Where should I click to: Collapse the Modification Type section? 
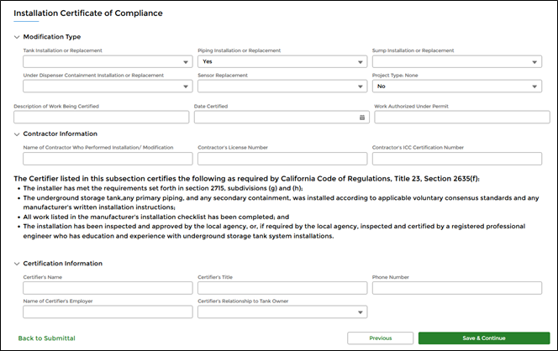pos(17,37)
